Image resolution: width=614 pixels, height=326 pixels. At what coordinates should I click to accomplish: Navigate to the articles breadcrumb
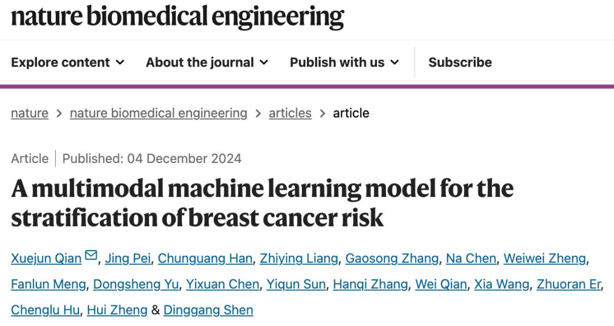click(x=290, y=113)
